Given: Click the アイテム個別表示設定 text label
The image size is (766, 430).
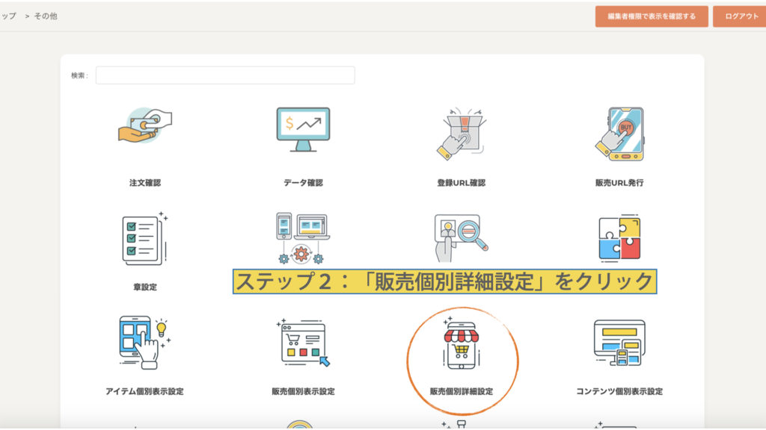Looking at the screenshot, I should coord(144,391).
